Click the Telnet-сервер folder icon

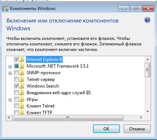[22, 79]
